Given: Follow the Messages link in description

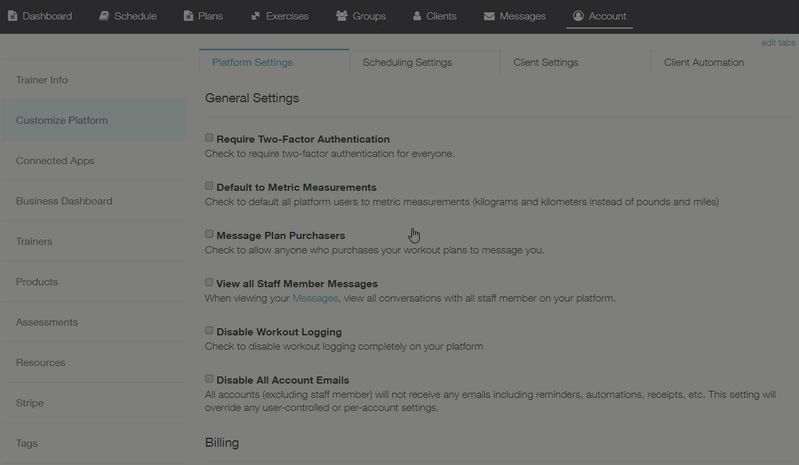Looking at the screenshot, I should [315, 298].
